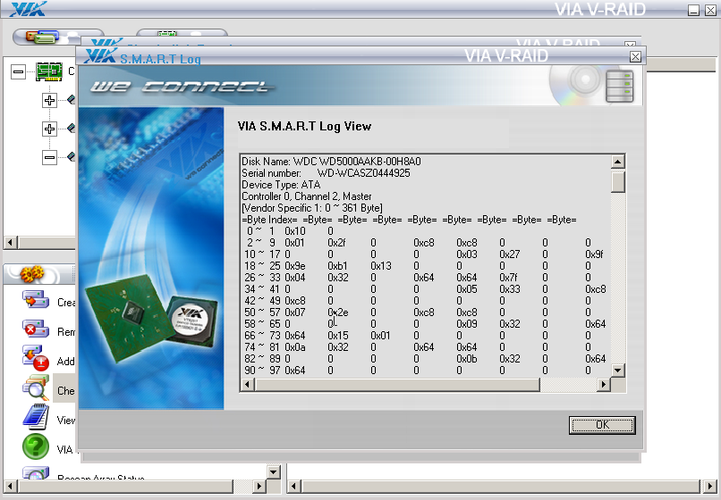This screenshot has width=721, height=500.
Task: Click the log view scroll-right arrow
Action: (603, 384)
